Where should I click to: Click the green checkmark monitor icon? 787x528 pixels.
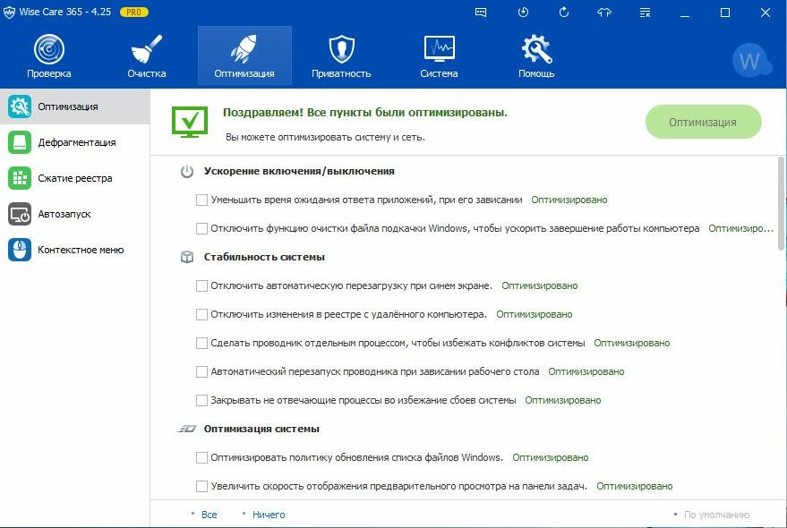[190, 122]
